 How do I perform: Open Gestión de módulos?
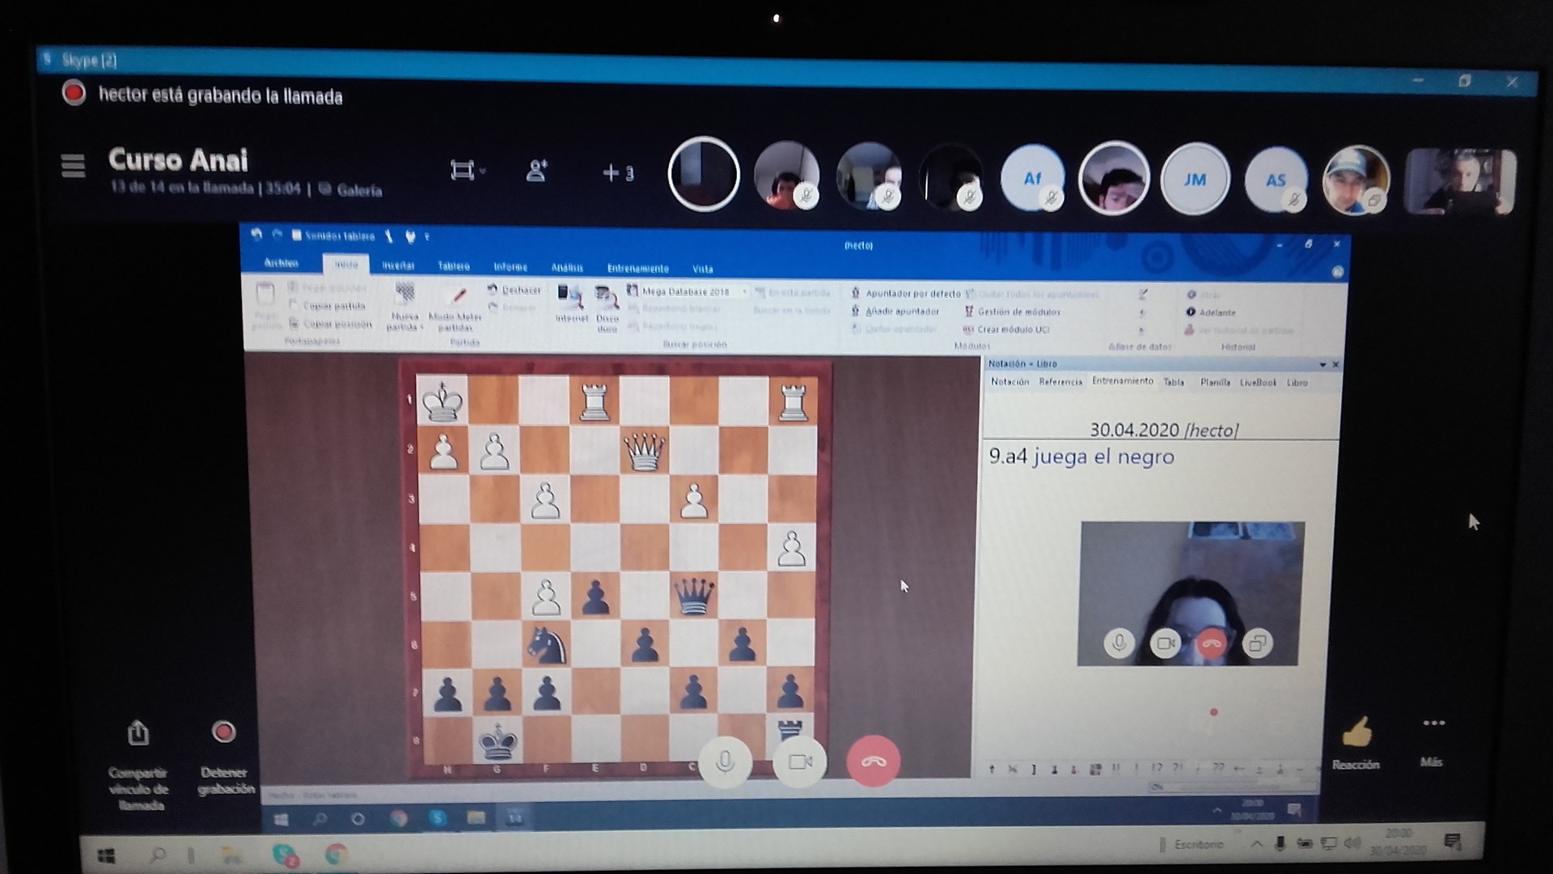[1012, 312]
